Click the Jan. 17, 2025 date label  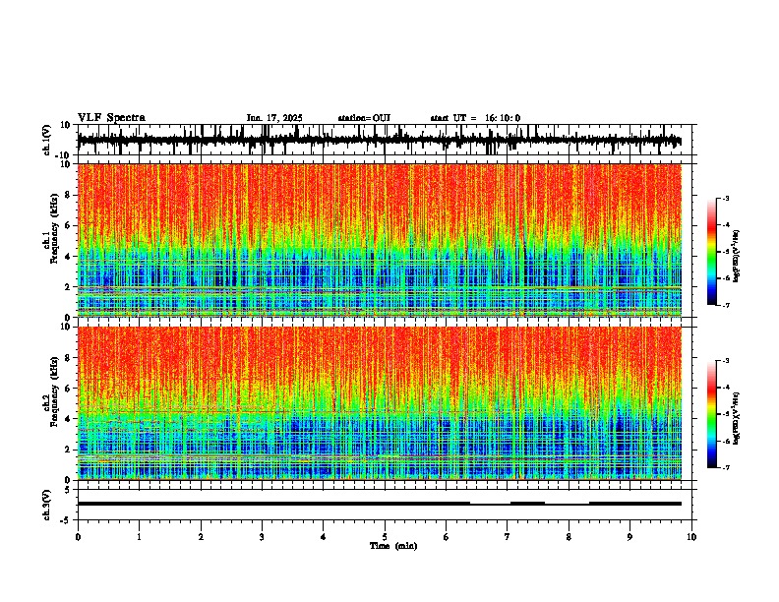[274, 118]
